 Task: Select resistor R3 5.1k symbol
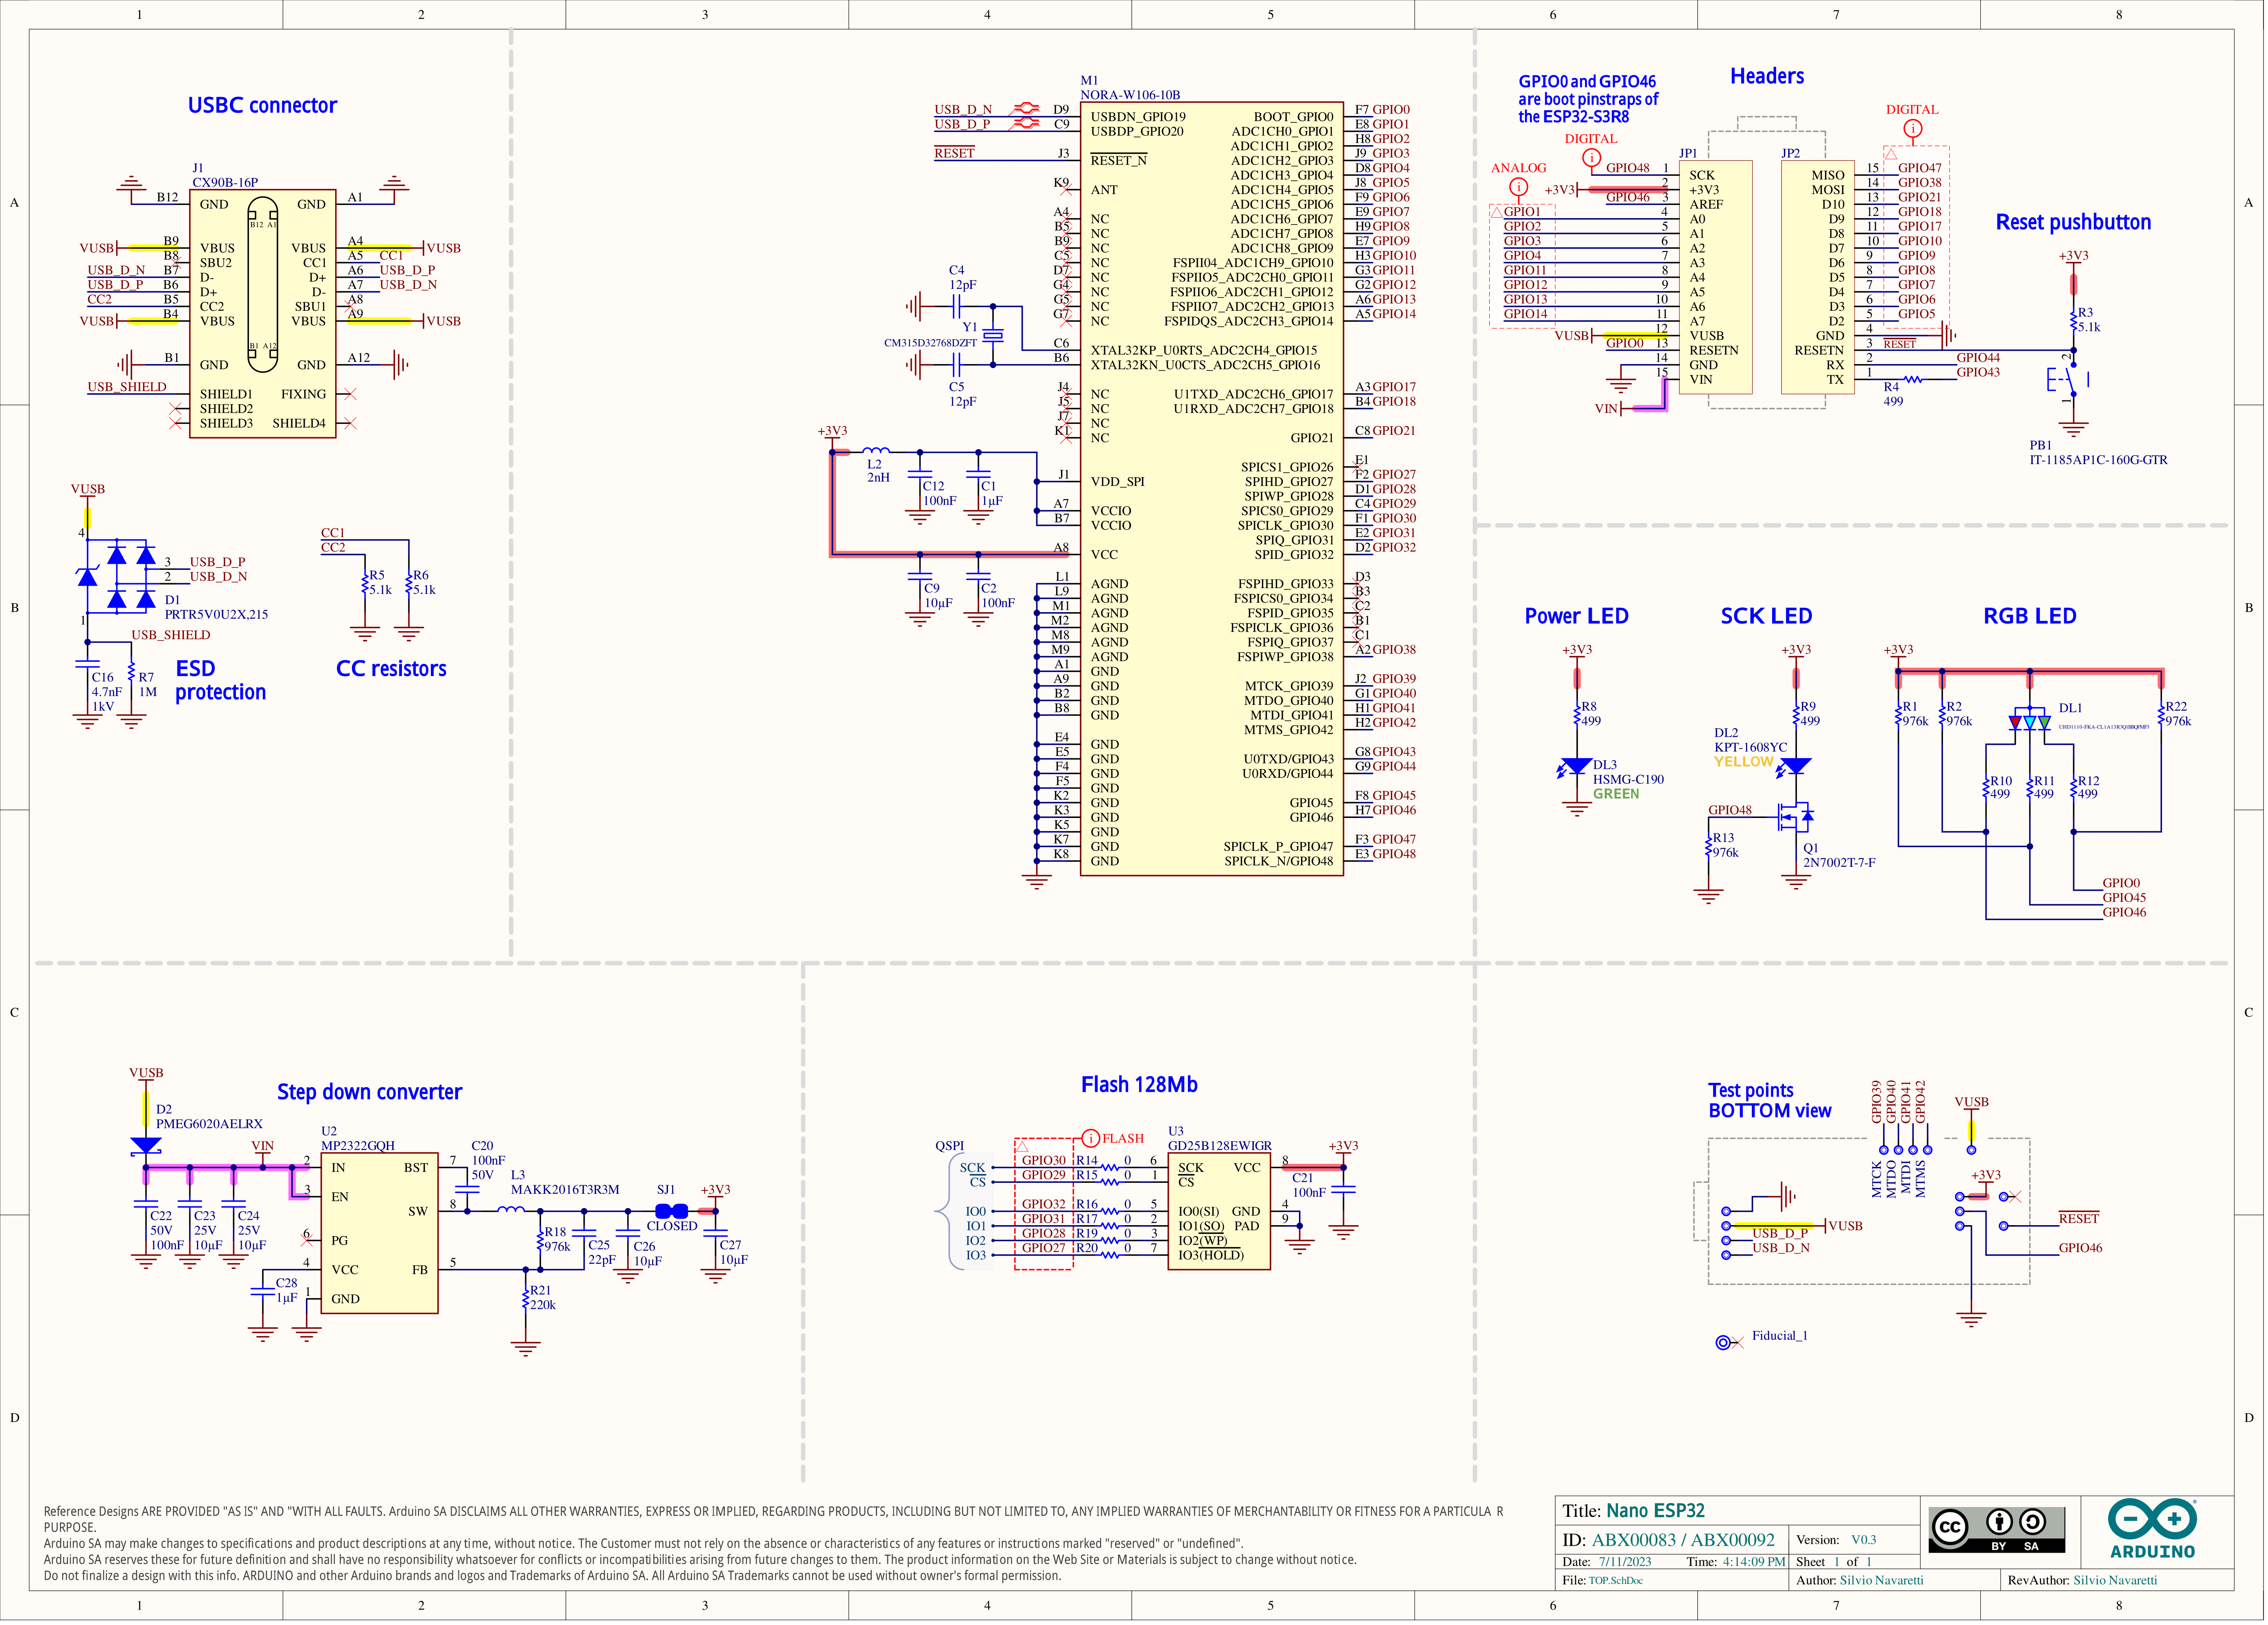(2073, 320)
